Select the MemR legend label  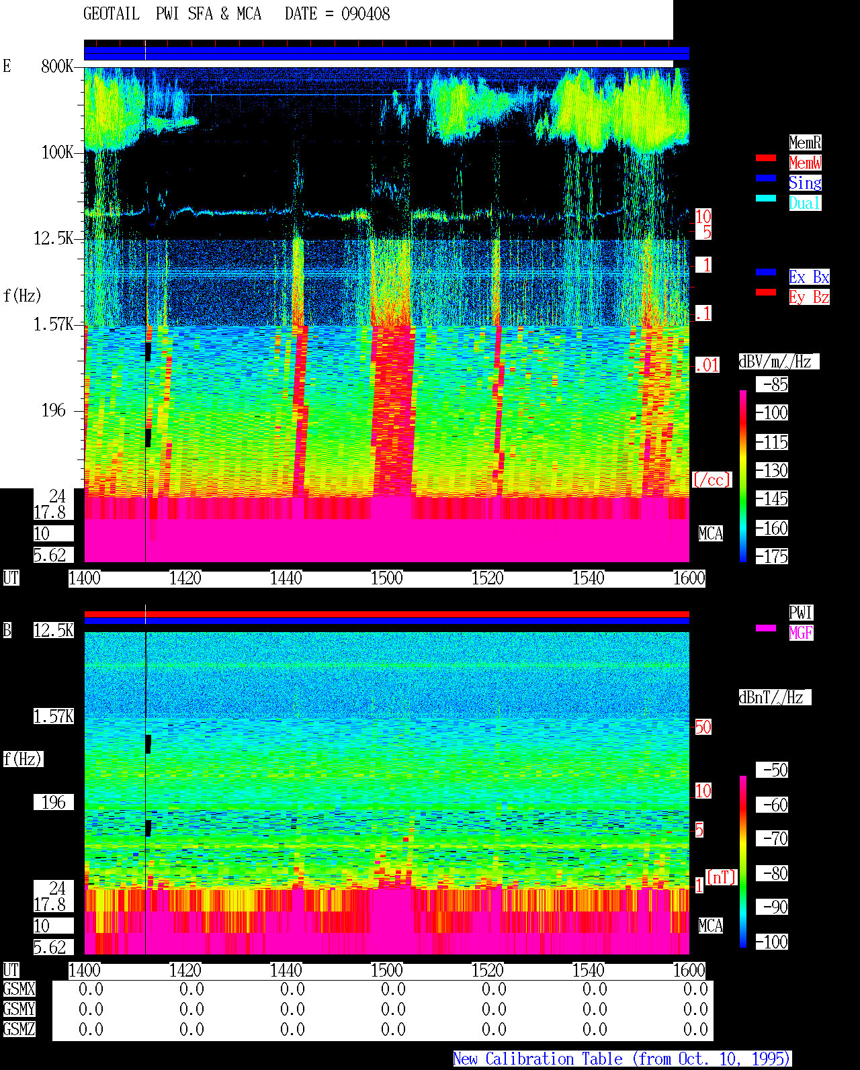pyautogui.click(x=805, y=142)
